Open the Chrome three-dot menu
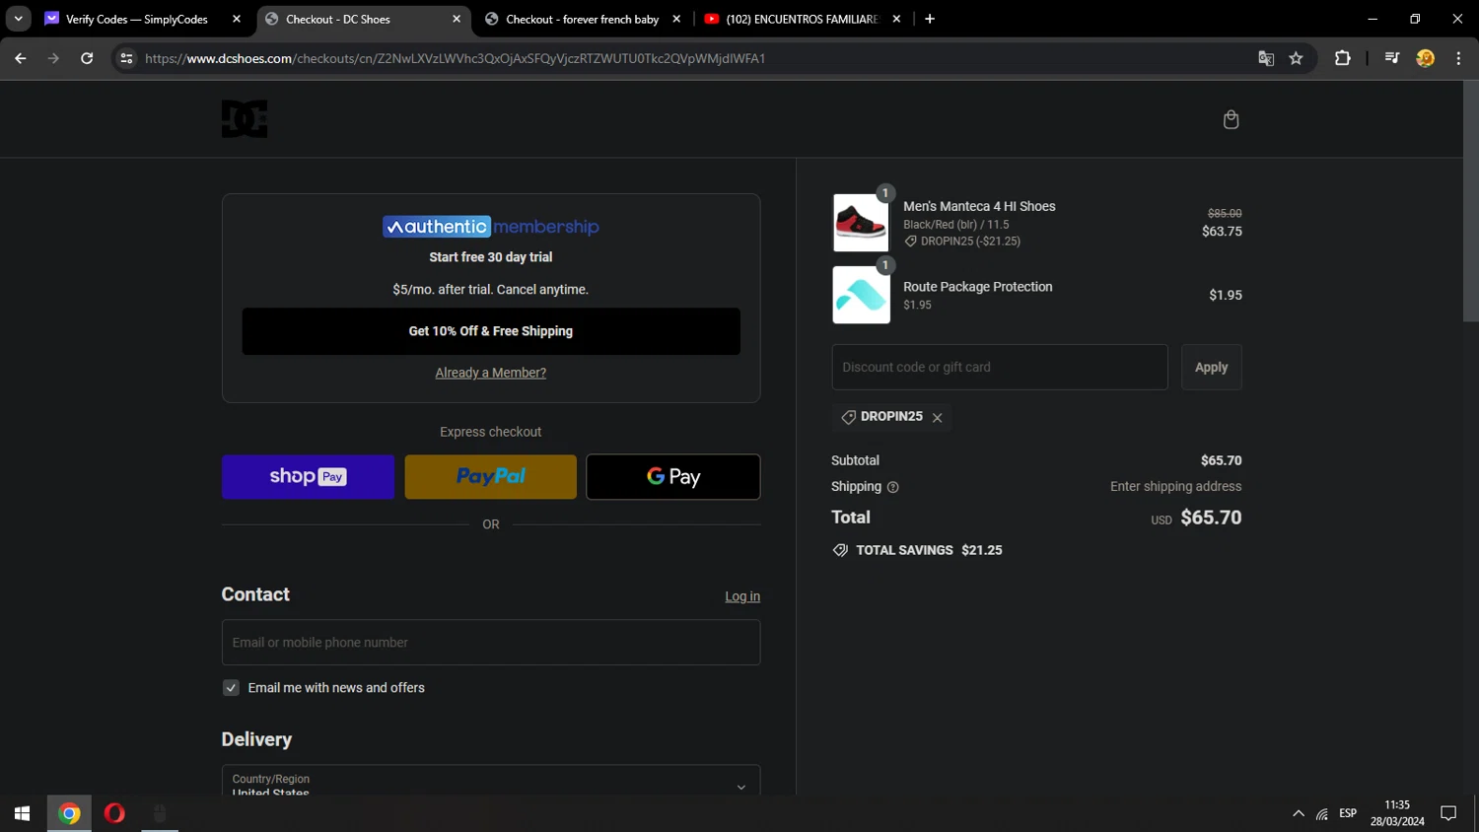 coord(1458,58)
